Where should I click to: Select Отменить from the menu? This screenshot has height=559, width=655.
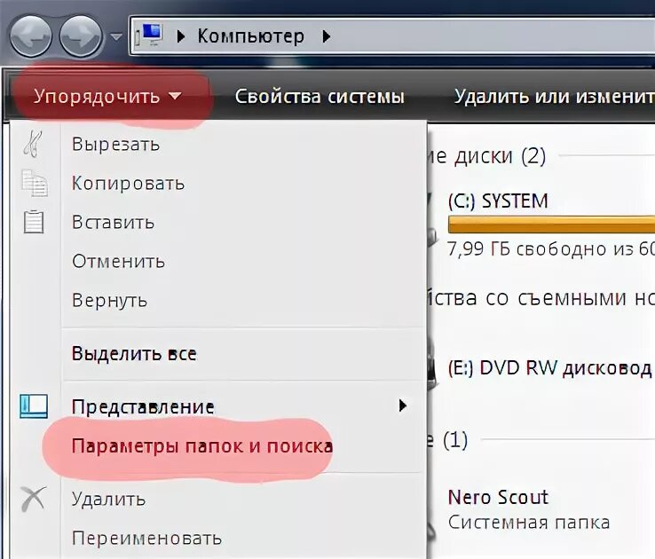coord(118,262)
